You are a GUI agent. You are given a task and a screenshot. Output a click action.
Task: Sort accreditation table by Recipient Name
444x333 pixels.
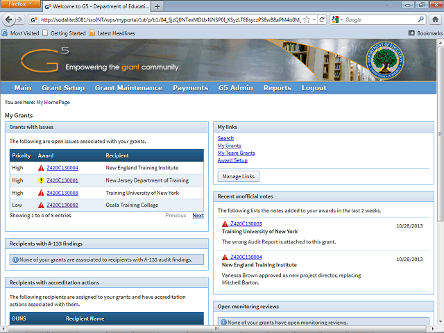[85, 318]
